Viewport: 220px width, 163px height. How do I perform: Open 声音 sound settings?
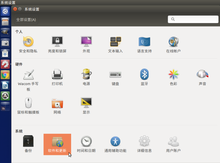click(202, 77)
